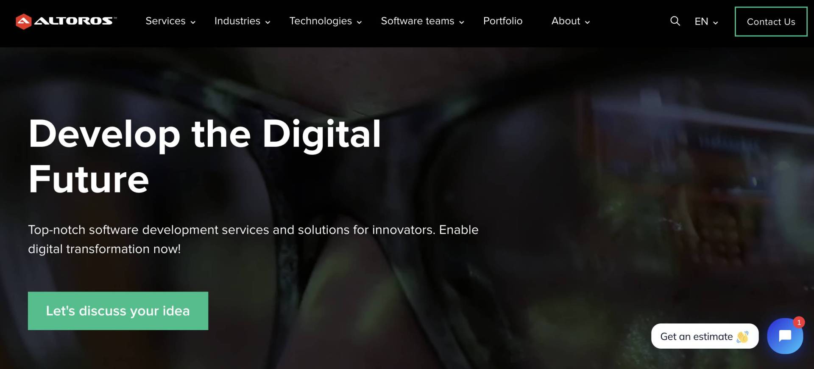
Task: Click the Contact Us button
Action: point(771,22)
